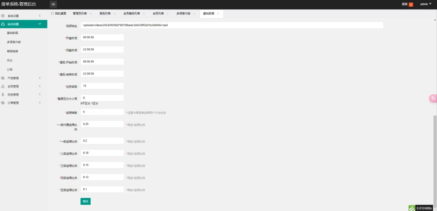The width and height of the screenshot is (437, 211).
Task: Click the 订单管理 box icon
Action: pyautogui.click(x=3, y=103)
